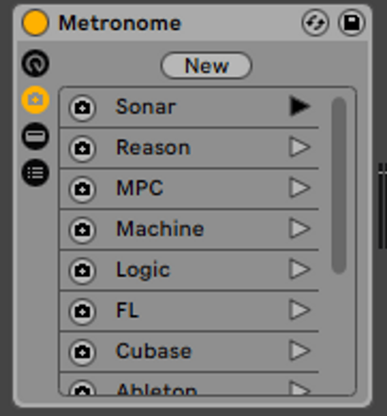Click the camera icon beside Logic
The width and height of the screenshot is (387, 416).
point(82,270)
